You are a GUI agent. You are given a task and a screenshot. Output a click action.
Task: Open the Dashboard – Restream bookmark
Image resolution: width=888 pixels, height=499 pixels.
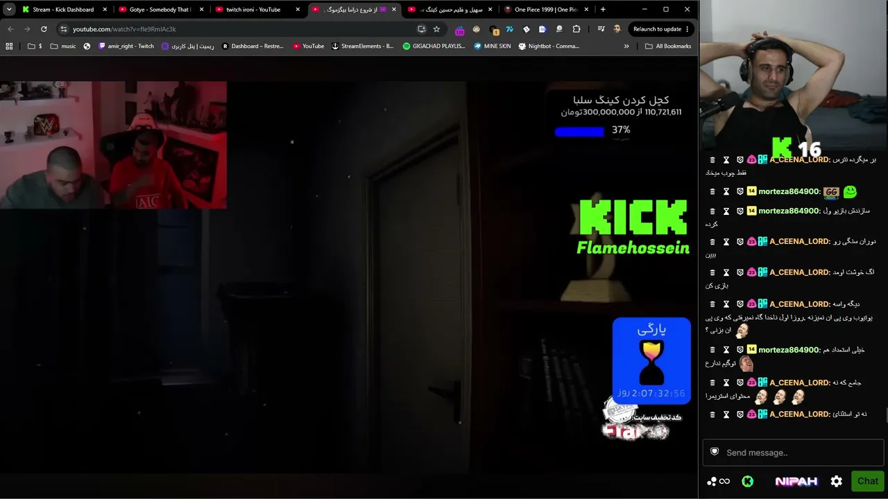click(253, 46)
